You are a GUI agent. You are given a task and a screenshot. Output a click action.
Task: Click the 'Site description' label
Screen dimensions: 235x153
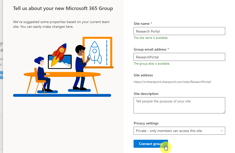[146, 94]
